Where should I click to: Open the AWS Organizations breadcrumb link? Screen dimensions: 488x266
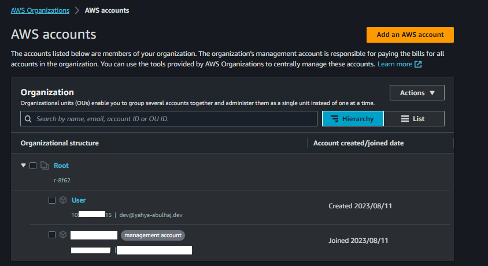coord(40,10)
